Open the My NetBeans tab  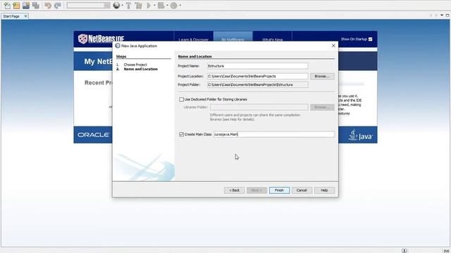[x=233, y=39]
